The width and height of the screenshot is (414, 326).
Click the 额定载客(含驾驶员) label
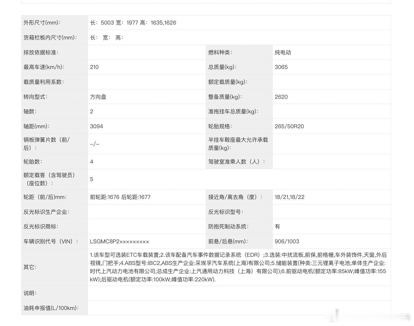[x=49, y=179]
